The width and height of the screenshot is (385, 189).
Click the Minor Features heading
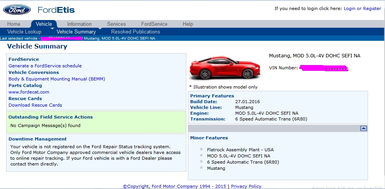(209, 138)
